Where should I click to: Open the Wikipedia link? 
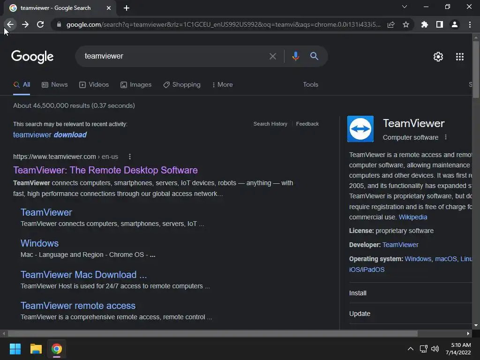coord(412,217)
